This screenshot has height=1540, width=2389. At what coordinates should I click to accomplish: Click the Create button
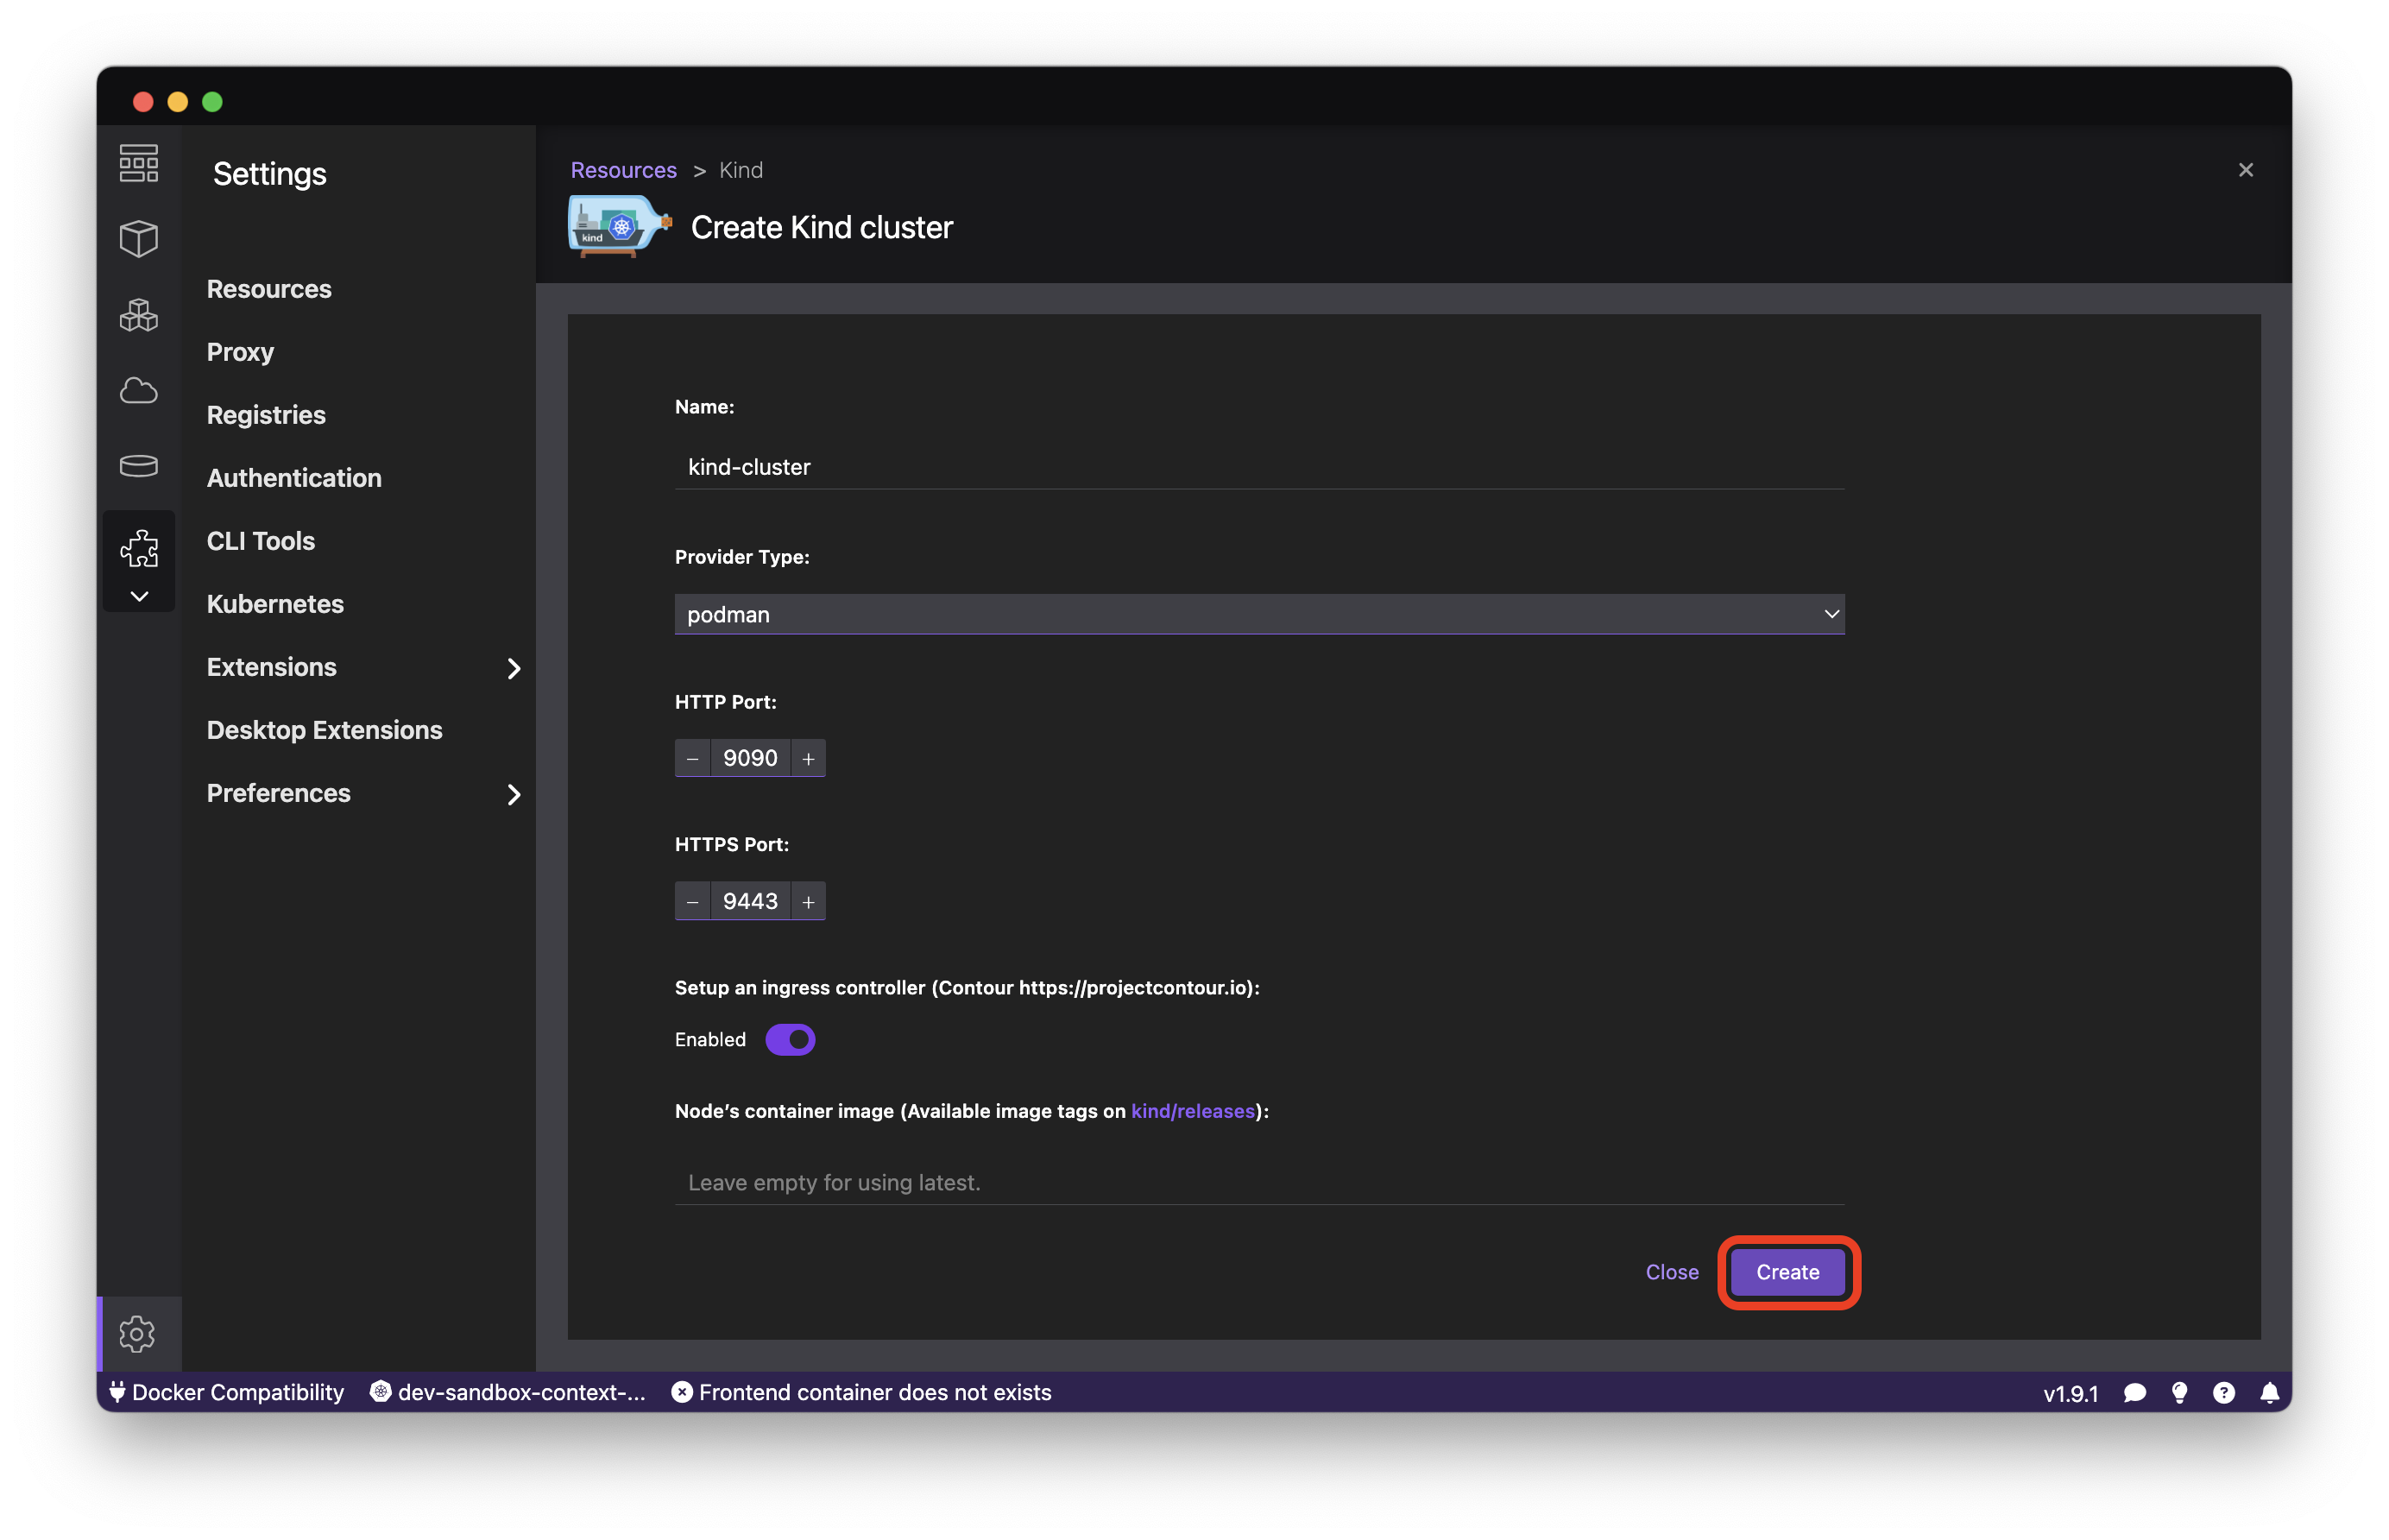(x=1787, y=1272)
